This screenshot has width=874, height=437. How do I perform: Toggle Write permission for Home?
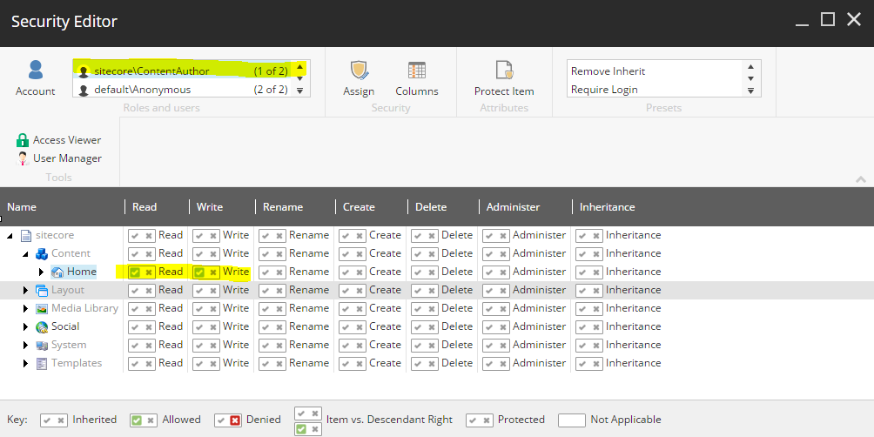pos(205,272)
